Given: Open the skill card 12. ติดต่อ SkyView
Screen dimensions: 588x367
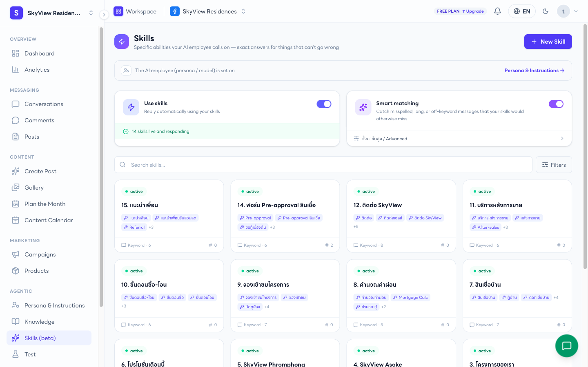Looking at the screenshot, I should pyautogui.click(x=401, y=216).
